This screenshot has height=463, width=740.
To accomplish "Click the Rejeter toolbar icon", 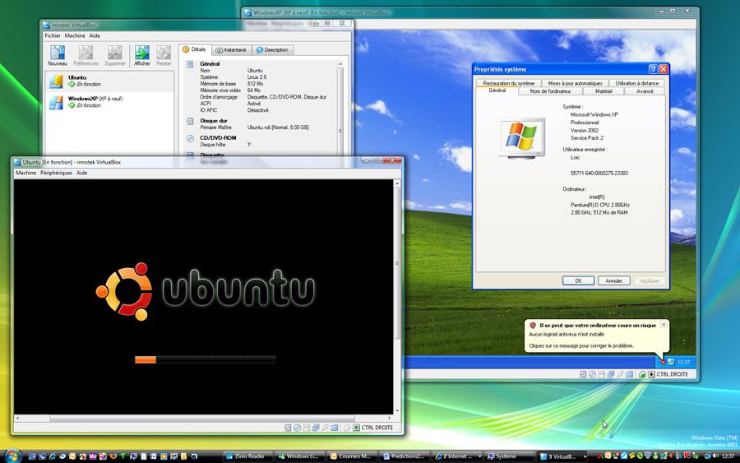I will click(x=164, y=56).
